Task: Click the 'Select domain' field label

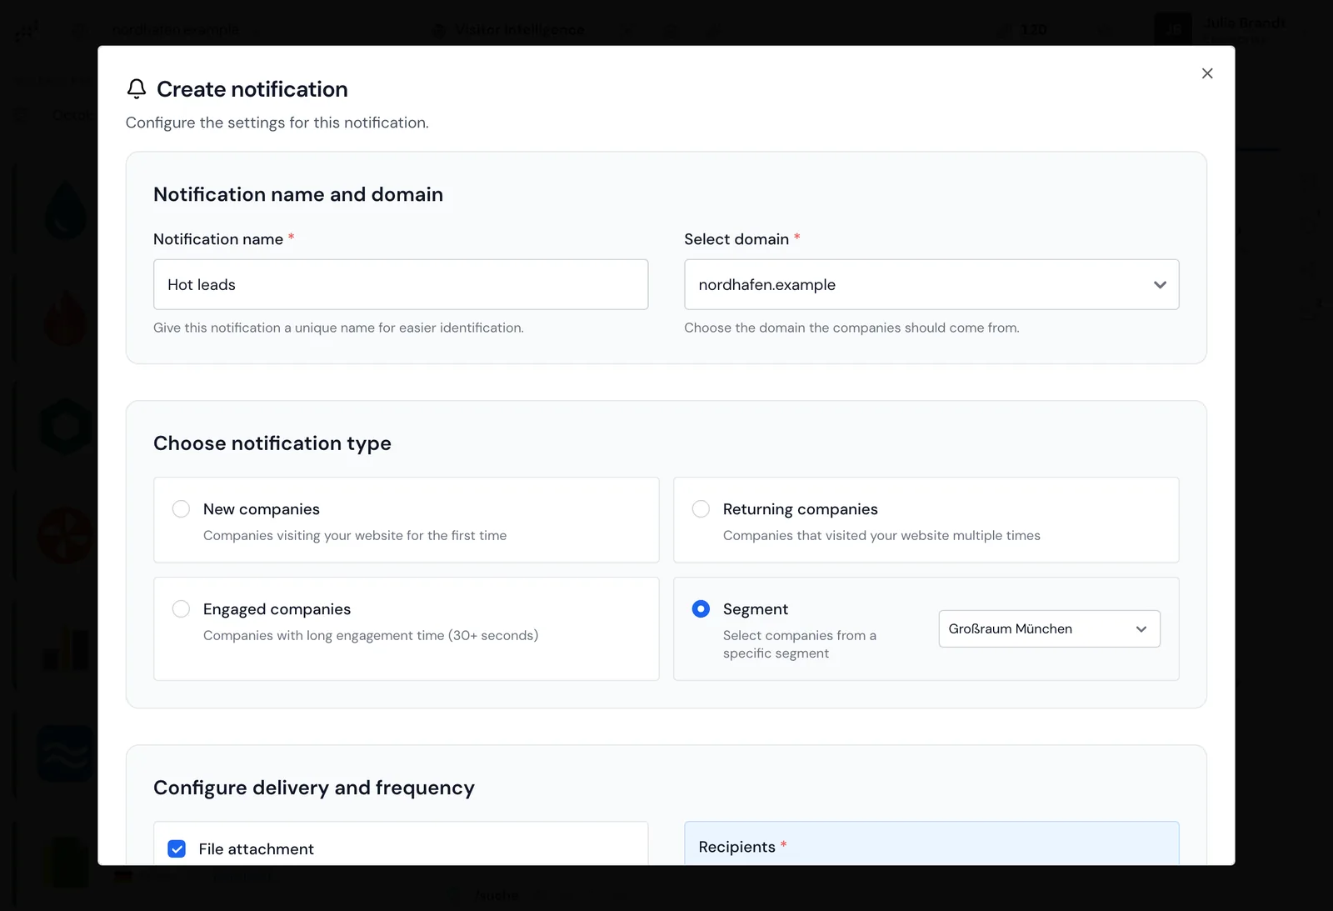Action: point(736,239)
